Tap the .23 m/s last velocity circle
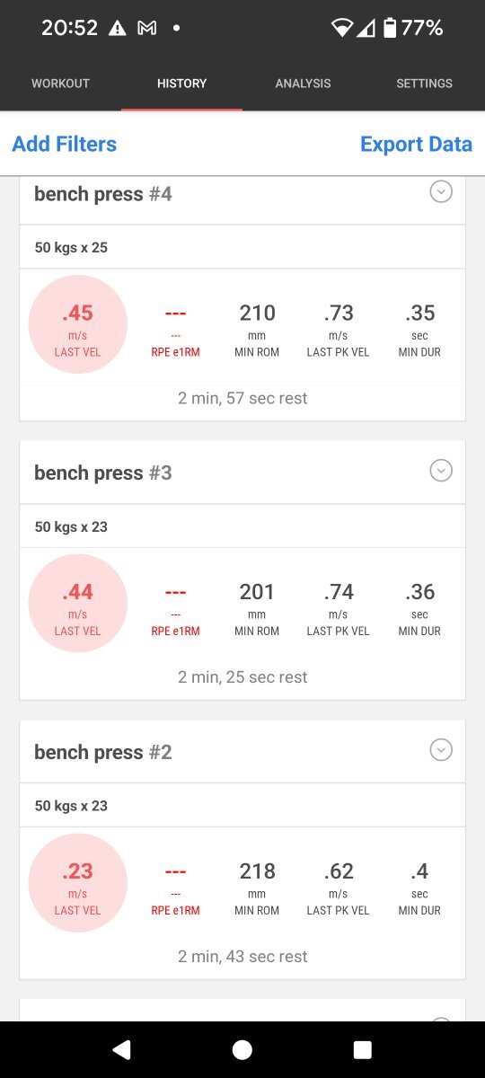This screenshot has width=485, height=1078. (x=78, y=883)
